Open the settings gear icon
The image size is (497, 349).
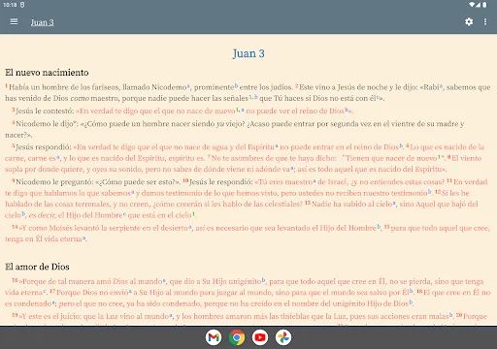(469, 21)
